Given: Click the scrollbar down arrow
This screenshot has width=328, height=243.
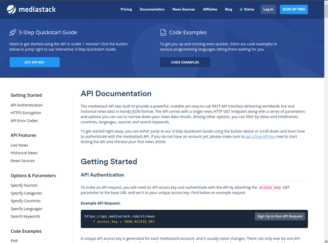Looking at the screenshot, I should pyautogui.click(x=326, y=241).
